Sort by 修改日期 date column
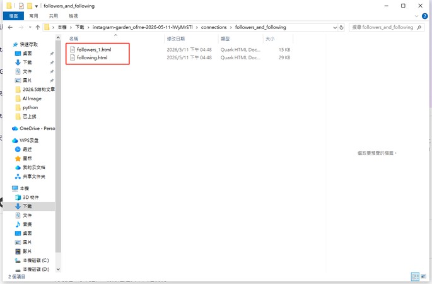 176,39
